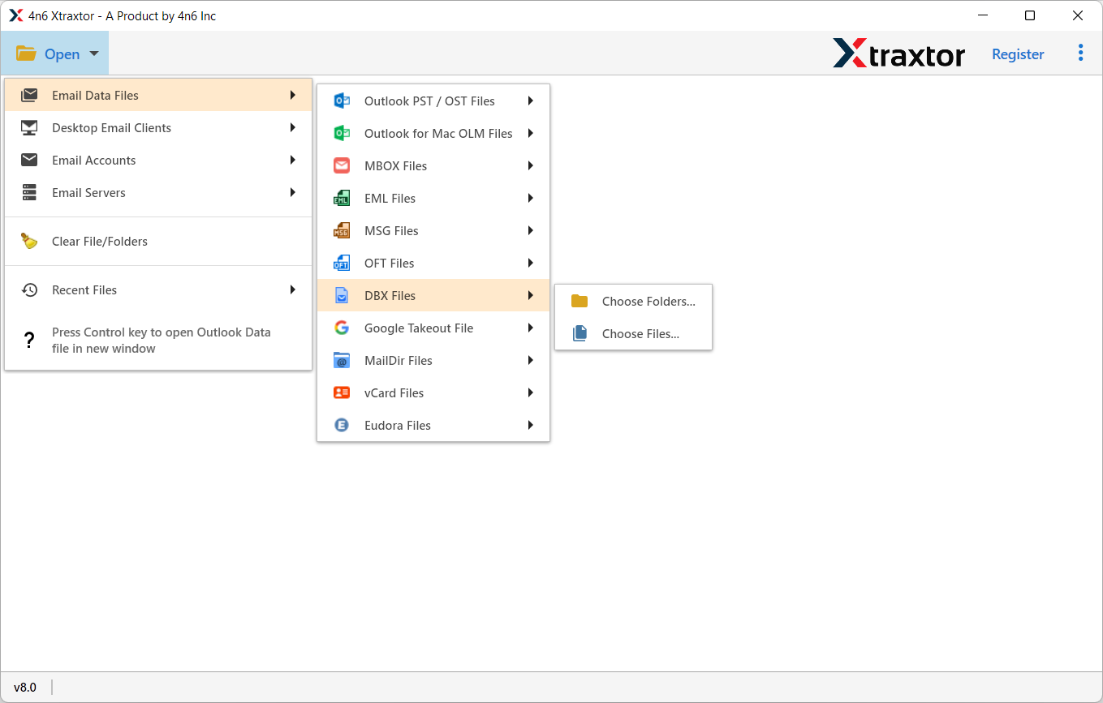Click the Choose Folders yellow folder icon

tap(580, 301)
